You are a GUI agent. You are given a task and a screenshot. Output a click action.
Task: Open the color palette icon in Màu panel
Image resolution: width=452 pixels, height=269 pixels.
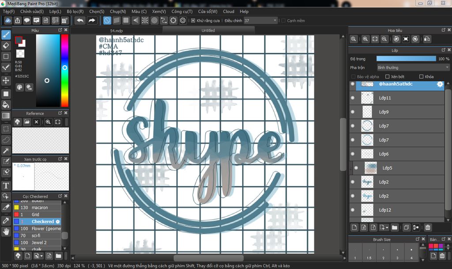pyautogui.click(x=19, y=87)
